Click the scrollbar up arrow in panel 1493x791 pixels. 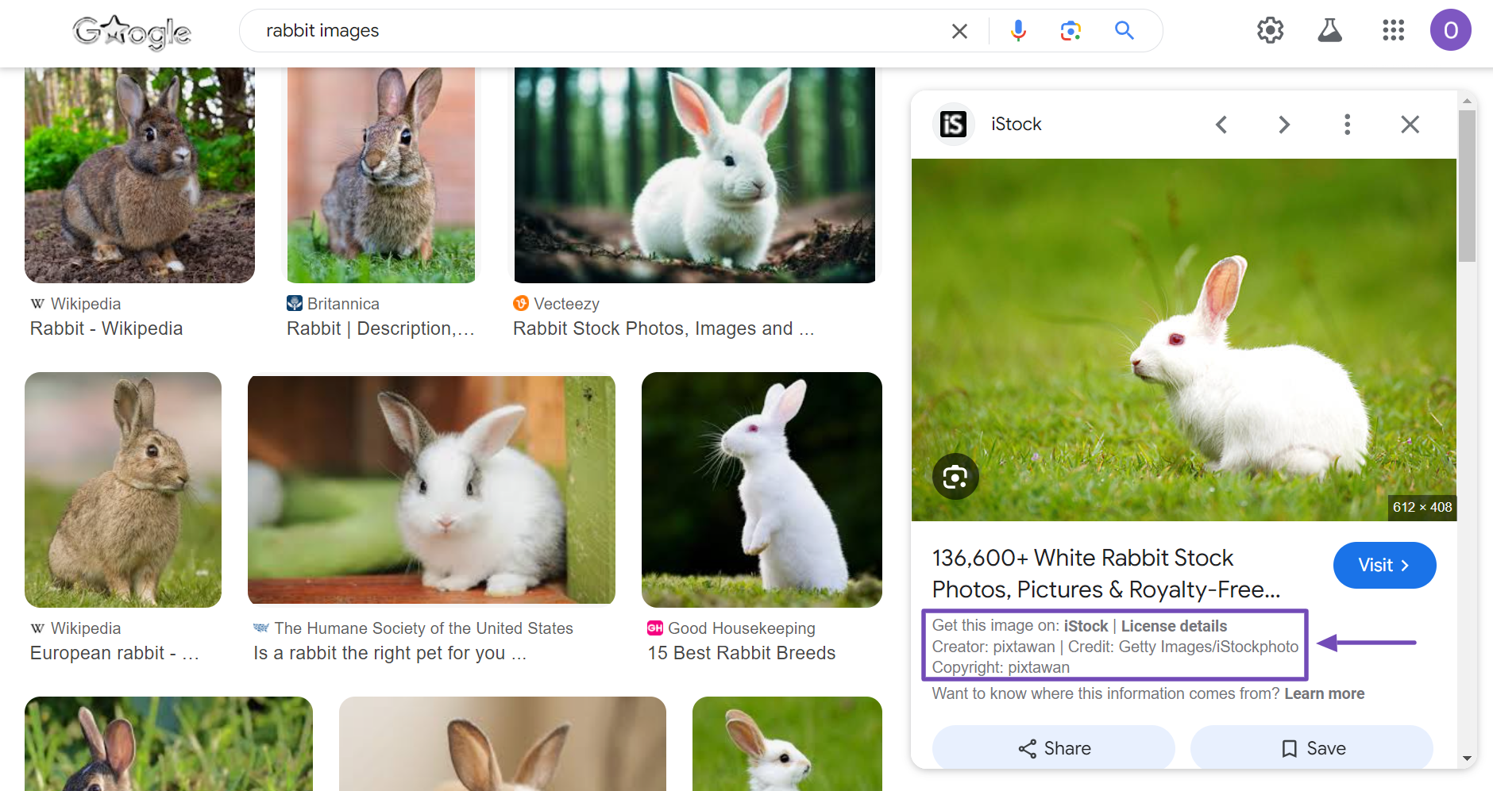pyautogui.click(x=1467, y=101)
